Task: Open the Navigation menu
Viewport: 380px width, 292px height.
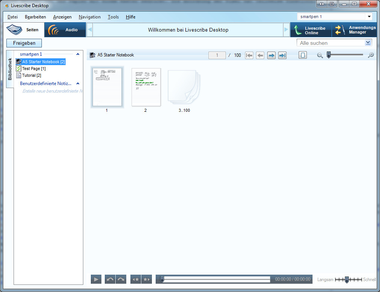Action: pos(90,17)
